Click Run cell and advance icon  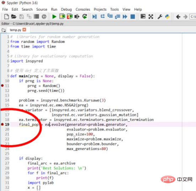pyautogui.click(x=70, y=16)
